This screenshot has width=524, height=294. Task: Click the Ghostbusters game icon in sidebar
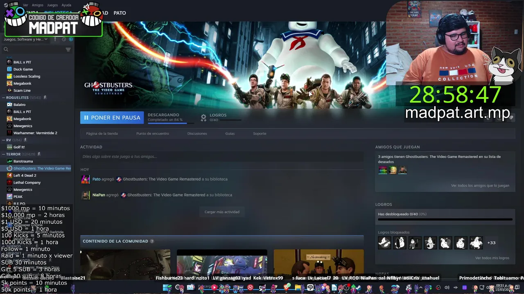click(x=9, y=168)
